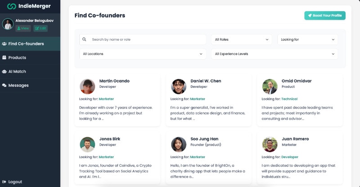Image resolution: width=360 pixels, height=187 pixels.
Task: Click the profile View button
Action: [23, 28]
